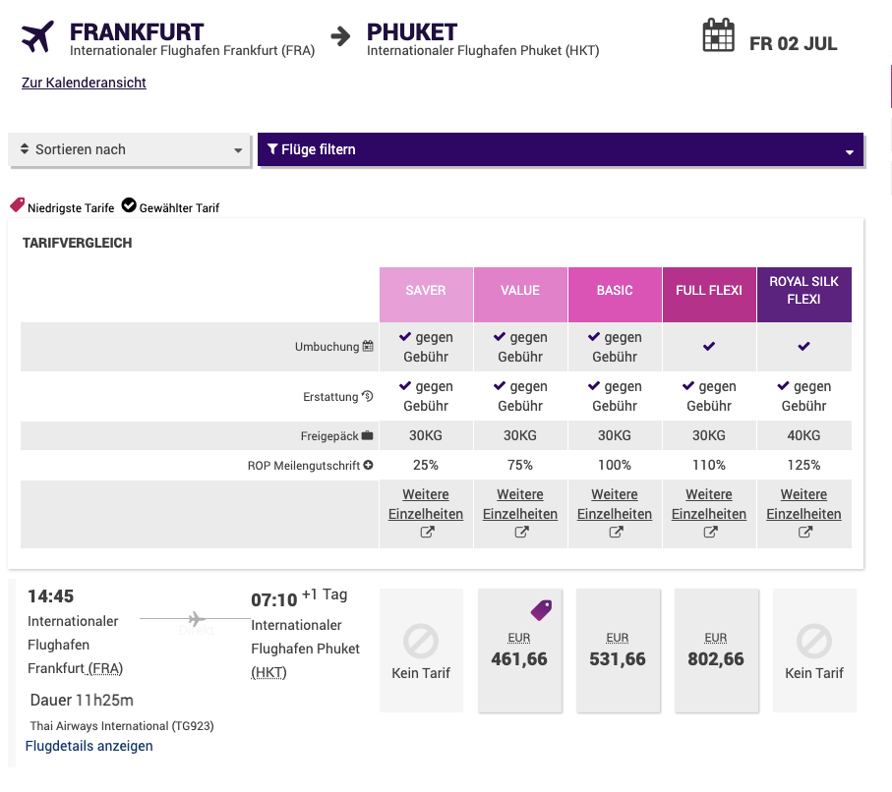The image size is (892, 792).
Task: Select the BASIC fare for EUR 531,66
Action: pyautogui.click(x=618, y=650)
